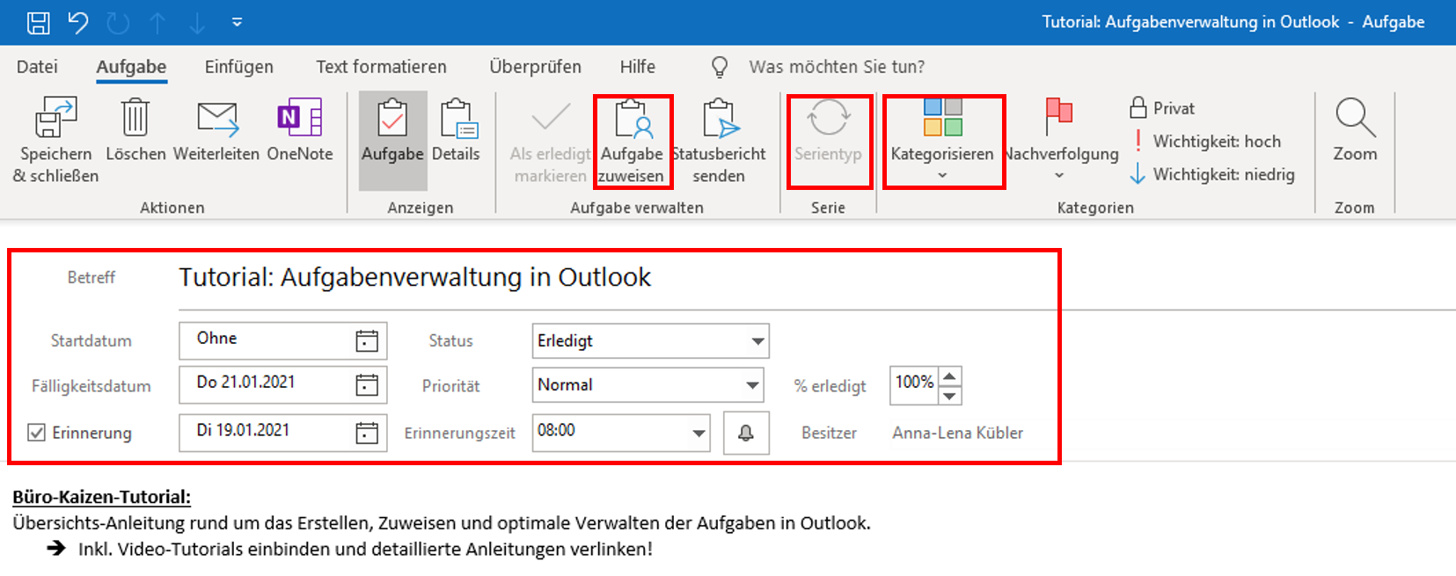Click Speichern & schließen
Screen dimensions: 1456x576
pos(55,141)
